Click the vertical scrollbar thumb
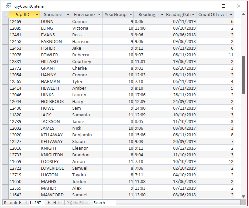 pos(243,75)
